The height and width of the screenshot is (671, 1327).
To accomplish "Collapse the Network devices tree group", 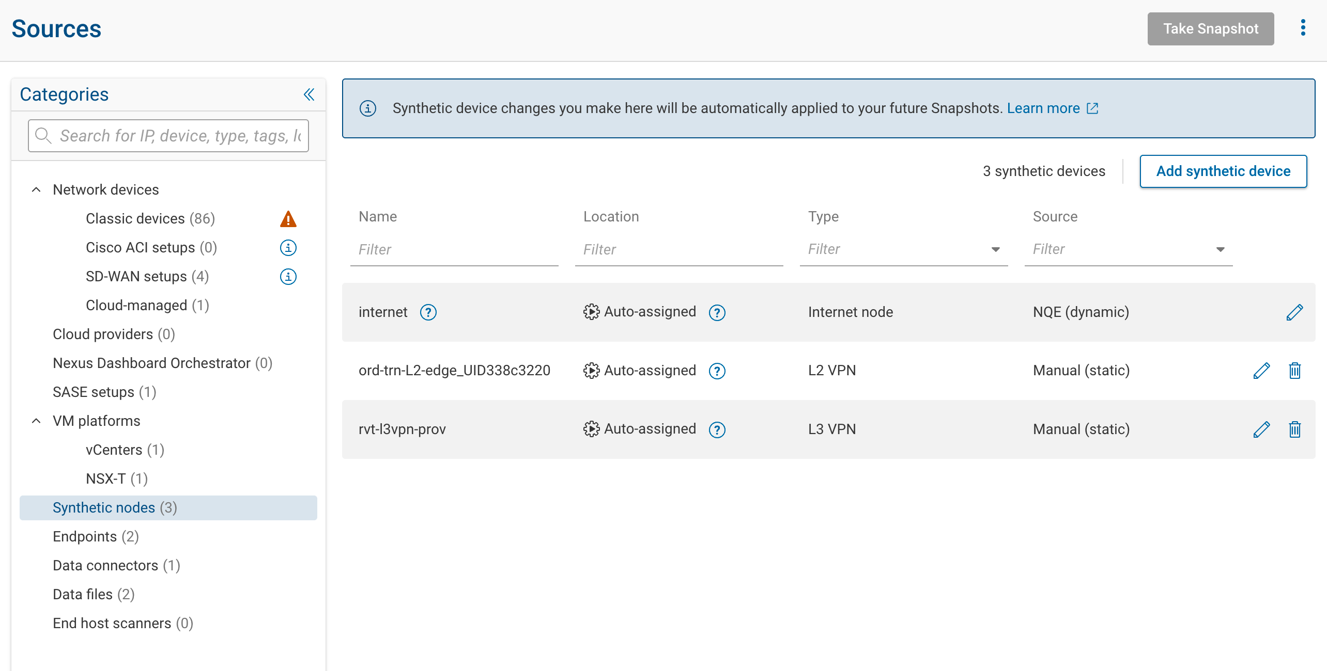I will click(x=36, y=189).
